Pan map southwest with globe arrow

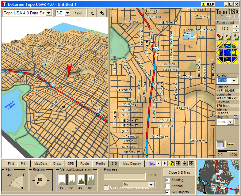tap(220, 60)
